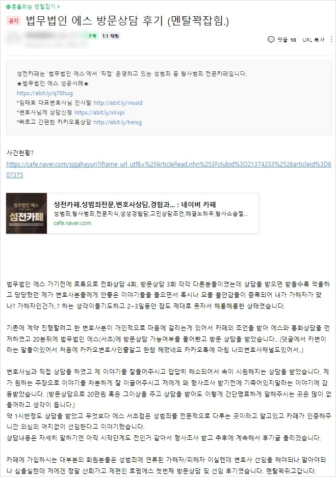The height and width of the screenshot is (477, 336).
Task: Start a 1:1 채팅 with the author
Action: click(x=111, y=36)
